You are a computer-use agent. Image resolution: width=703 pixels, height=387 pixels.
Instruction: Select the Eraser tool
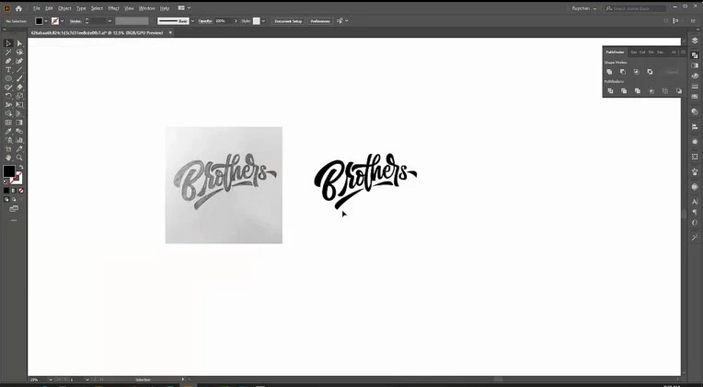(x=19, y=88)
